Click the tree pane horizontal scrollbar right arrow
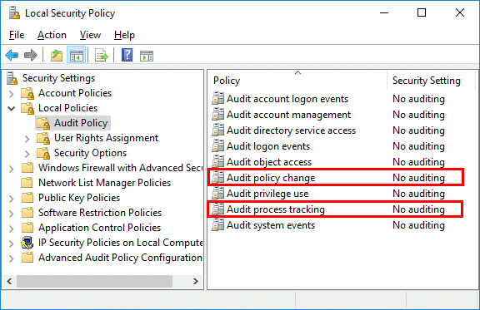The width and height of the screenshot is (480, 310). tap(196, 281)
